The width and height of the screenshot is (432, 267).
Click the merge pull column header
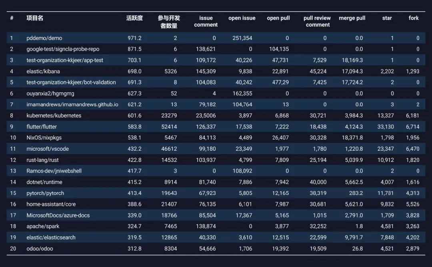point(352,18)
